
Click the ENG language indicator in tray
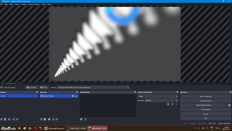[x=212, y=128]
